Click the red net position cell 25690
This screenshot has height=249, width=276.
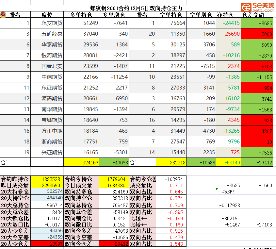click(x=228, y=34)
